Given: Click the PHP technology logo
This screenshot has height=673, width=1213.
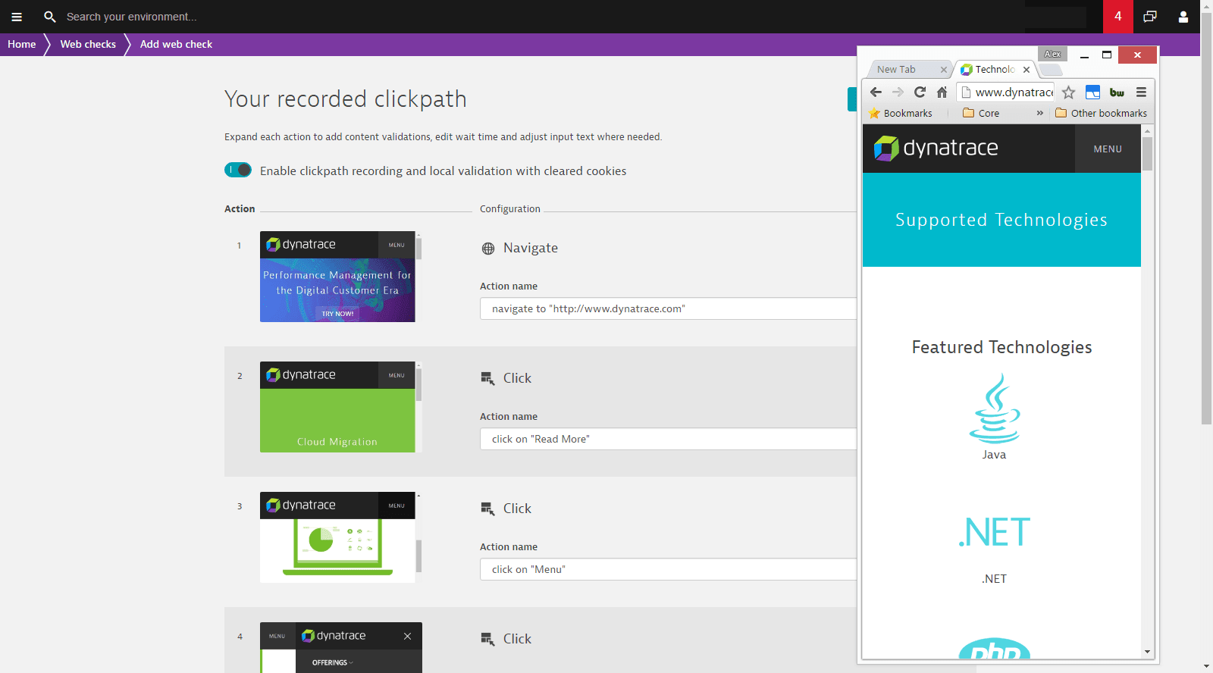Looking at the screenshot, I should pos(995,648).
